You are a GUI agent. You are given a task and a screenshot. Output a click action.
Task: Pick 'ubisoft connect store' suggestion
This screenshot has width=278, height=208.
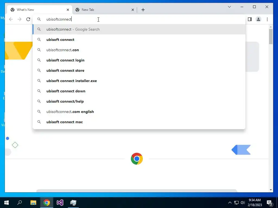[139, 70]
